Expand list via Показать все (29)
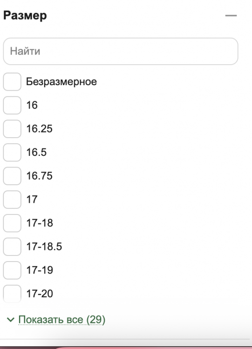Viewport: 252px width, 349px height. point(61,320)
